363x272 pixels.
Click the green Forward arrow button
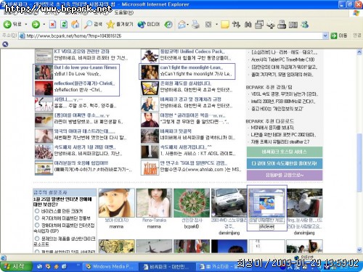(36, 24)
